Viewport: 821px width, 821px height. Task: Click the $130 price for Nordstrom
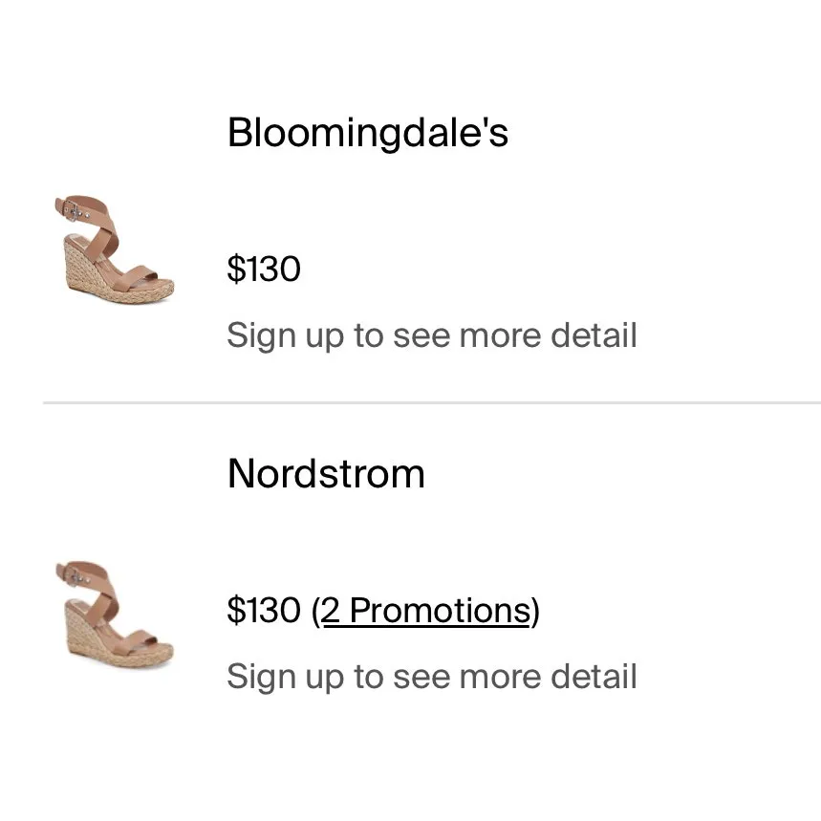tap(264, 610)
